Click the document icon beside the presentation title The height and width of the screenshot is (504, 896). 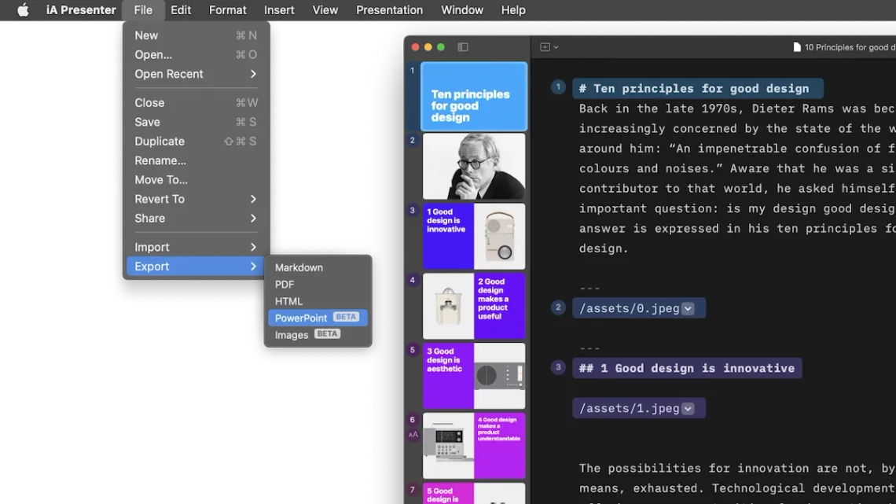point(797,46)
